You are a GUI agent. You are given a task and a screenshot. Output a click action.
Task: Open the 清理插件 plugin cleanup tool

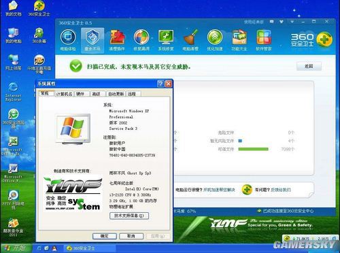[x=117, y=40]
